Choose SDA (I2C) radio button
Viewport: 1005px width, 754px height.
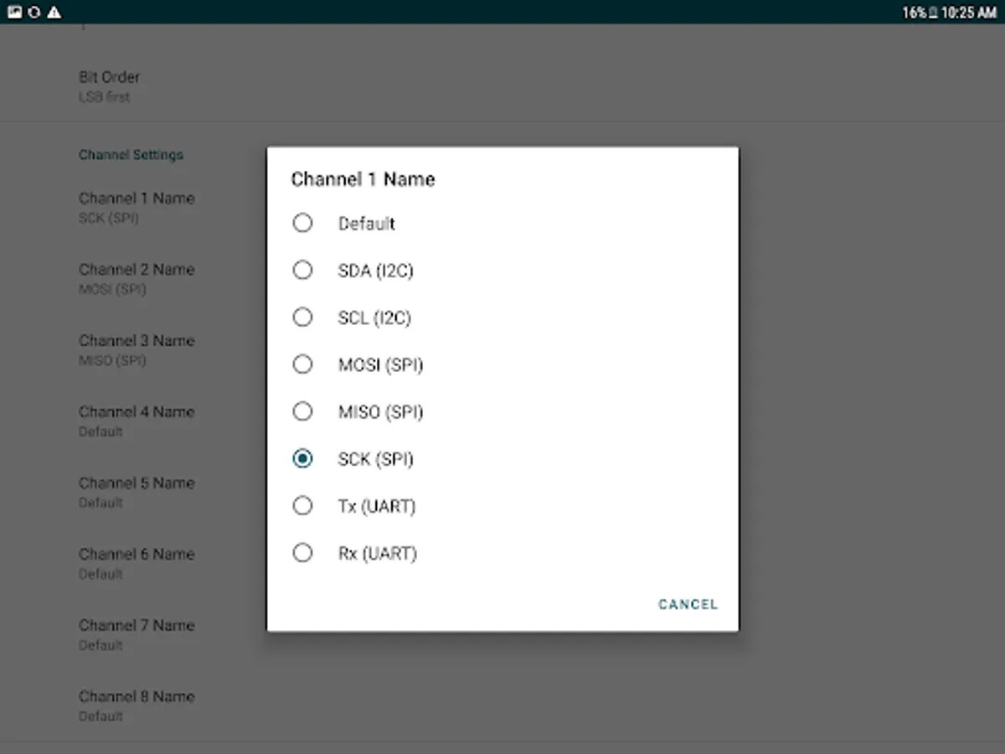302,270
